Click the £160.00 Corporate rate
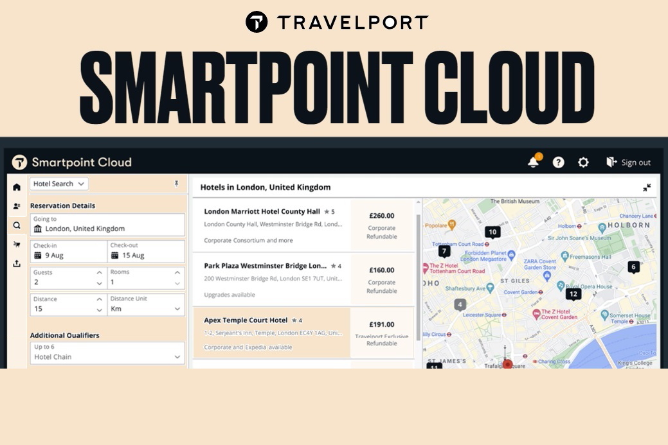The width and height of the screenshot is (668, 445). (x=382, y=279)
